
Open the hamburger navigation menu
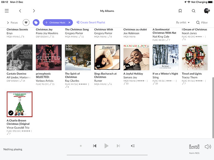click(x=7, y=11)
